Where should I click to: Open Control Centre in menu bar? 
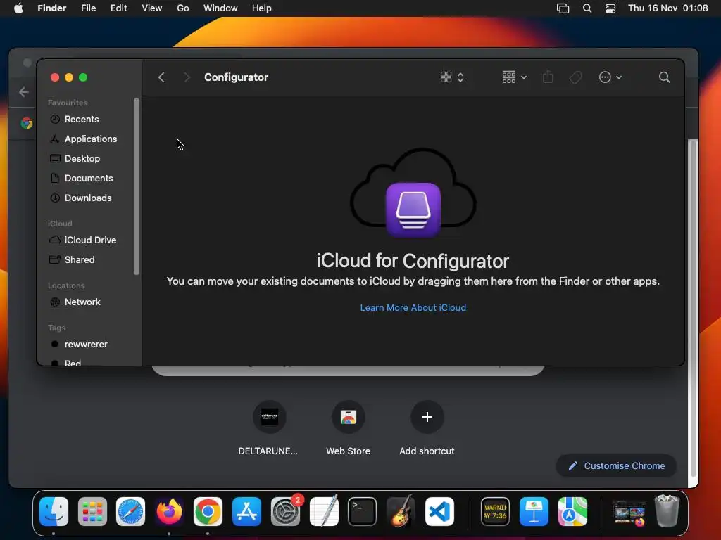[610, 8]
